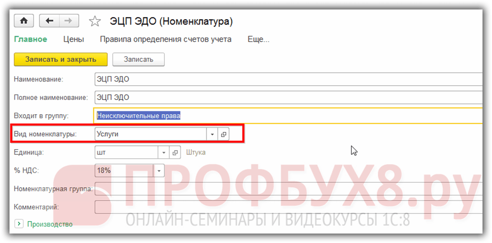Open the Единица dropdown arrow

(164, 153)
